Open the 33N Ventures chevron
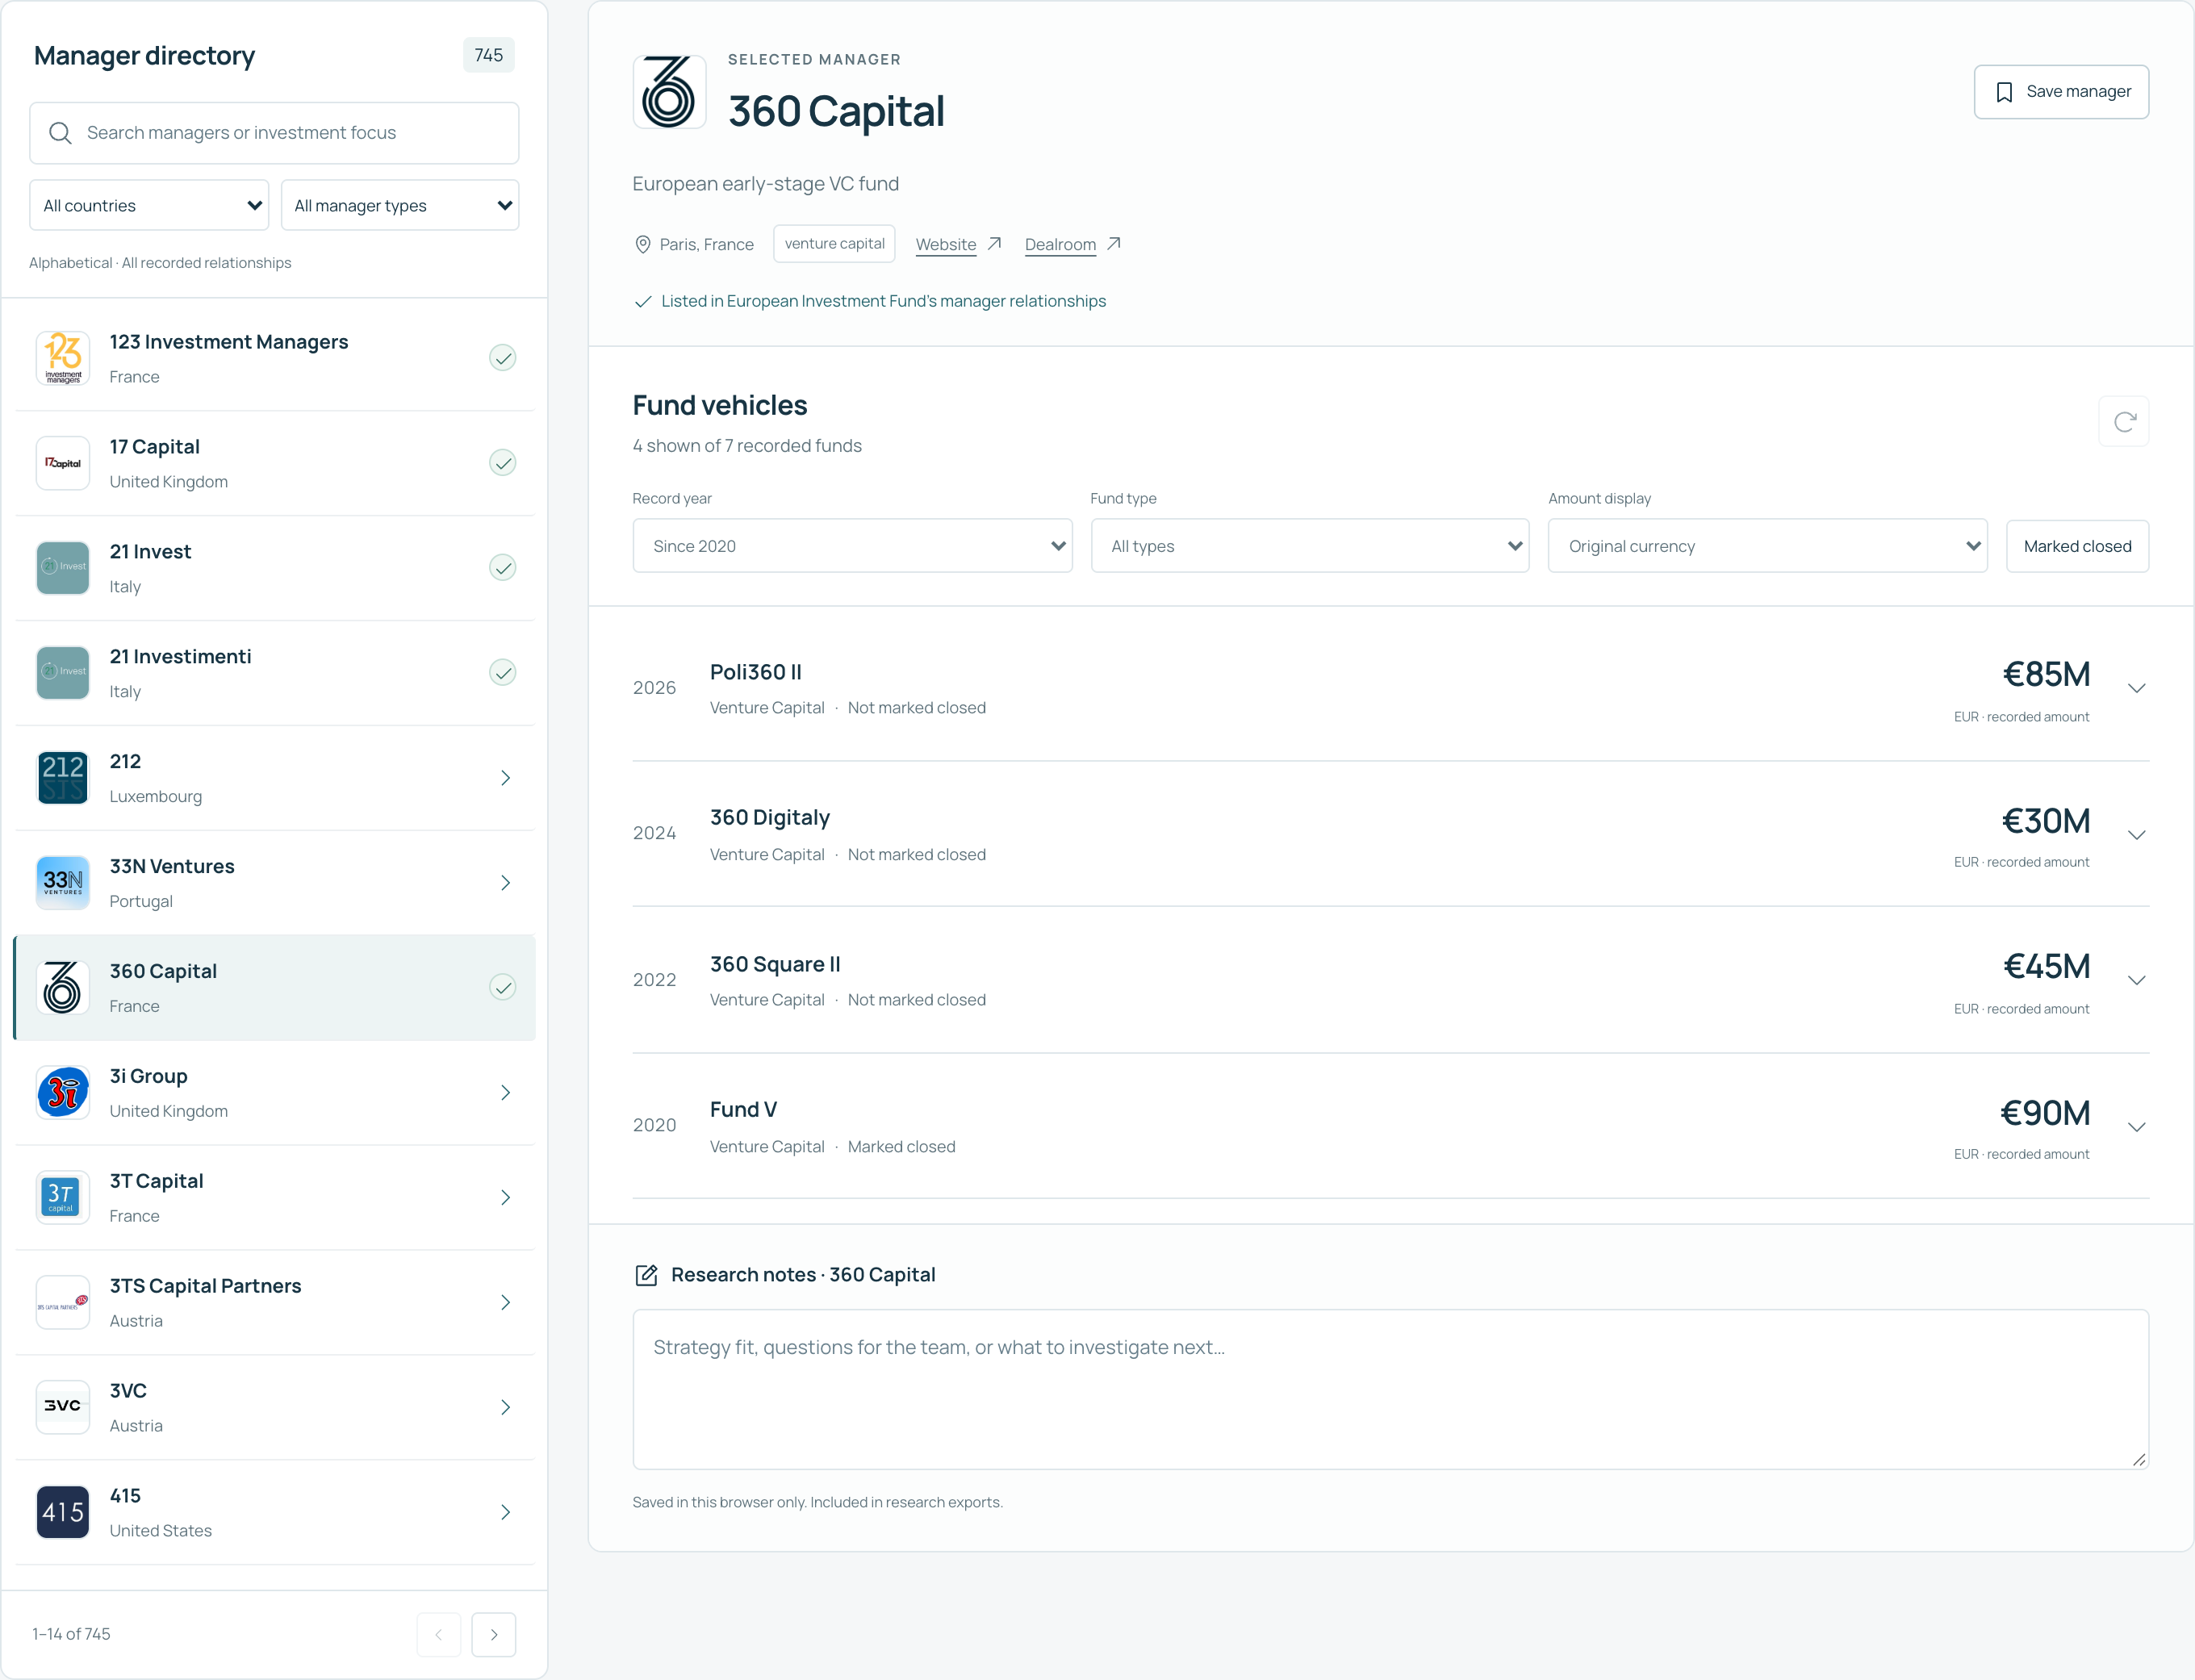2195x1680 pixels. [x=505, y=883]
